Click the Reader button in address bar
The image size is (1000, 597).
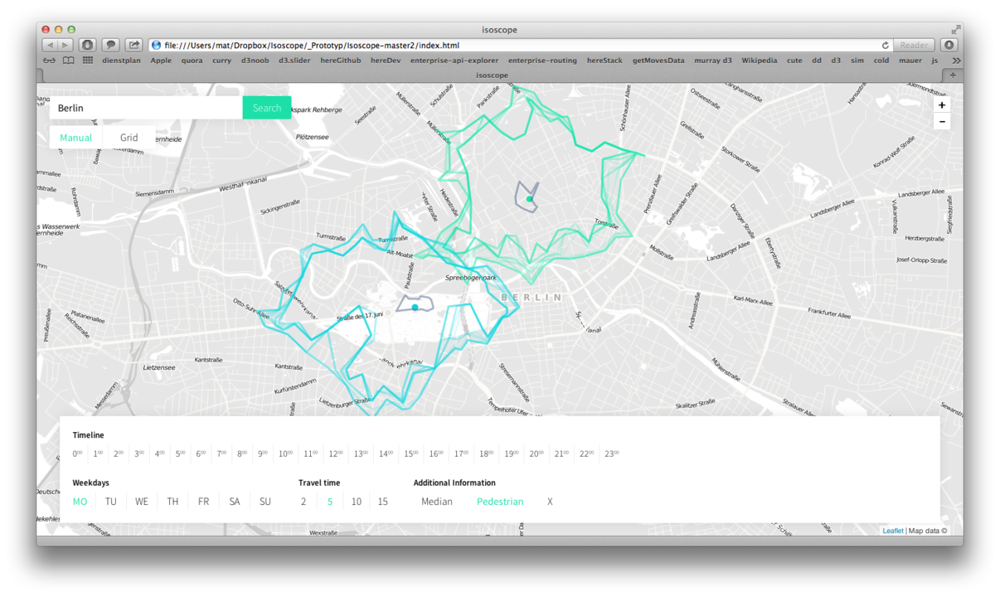tap(914, 46)
